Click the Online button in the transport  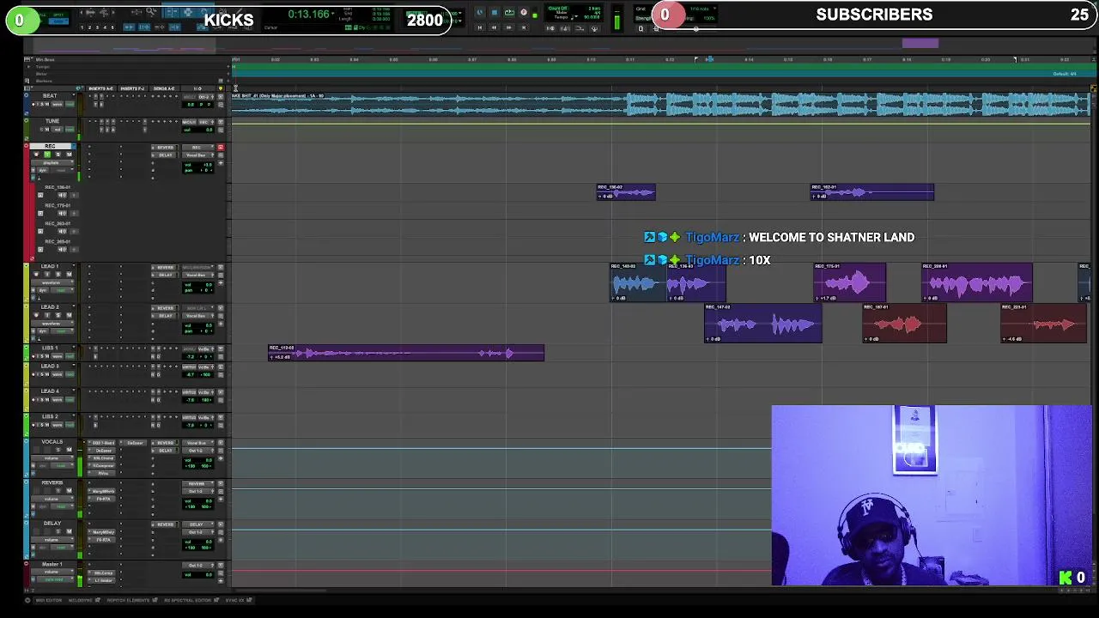pos(479,12)
